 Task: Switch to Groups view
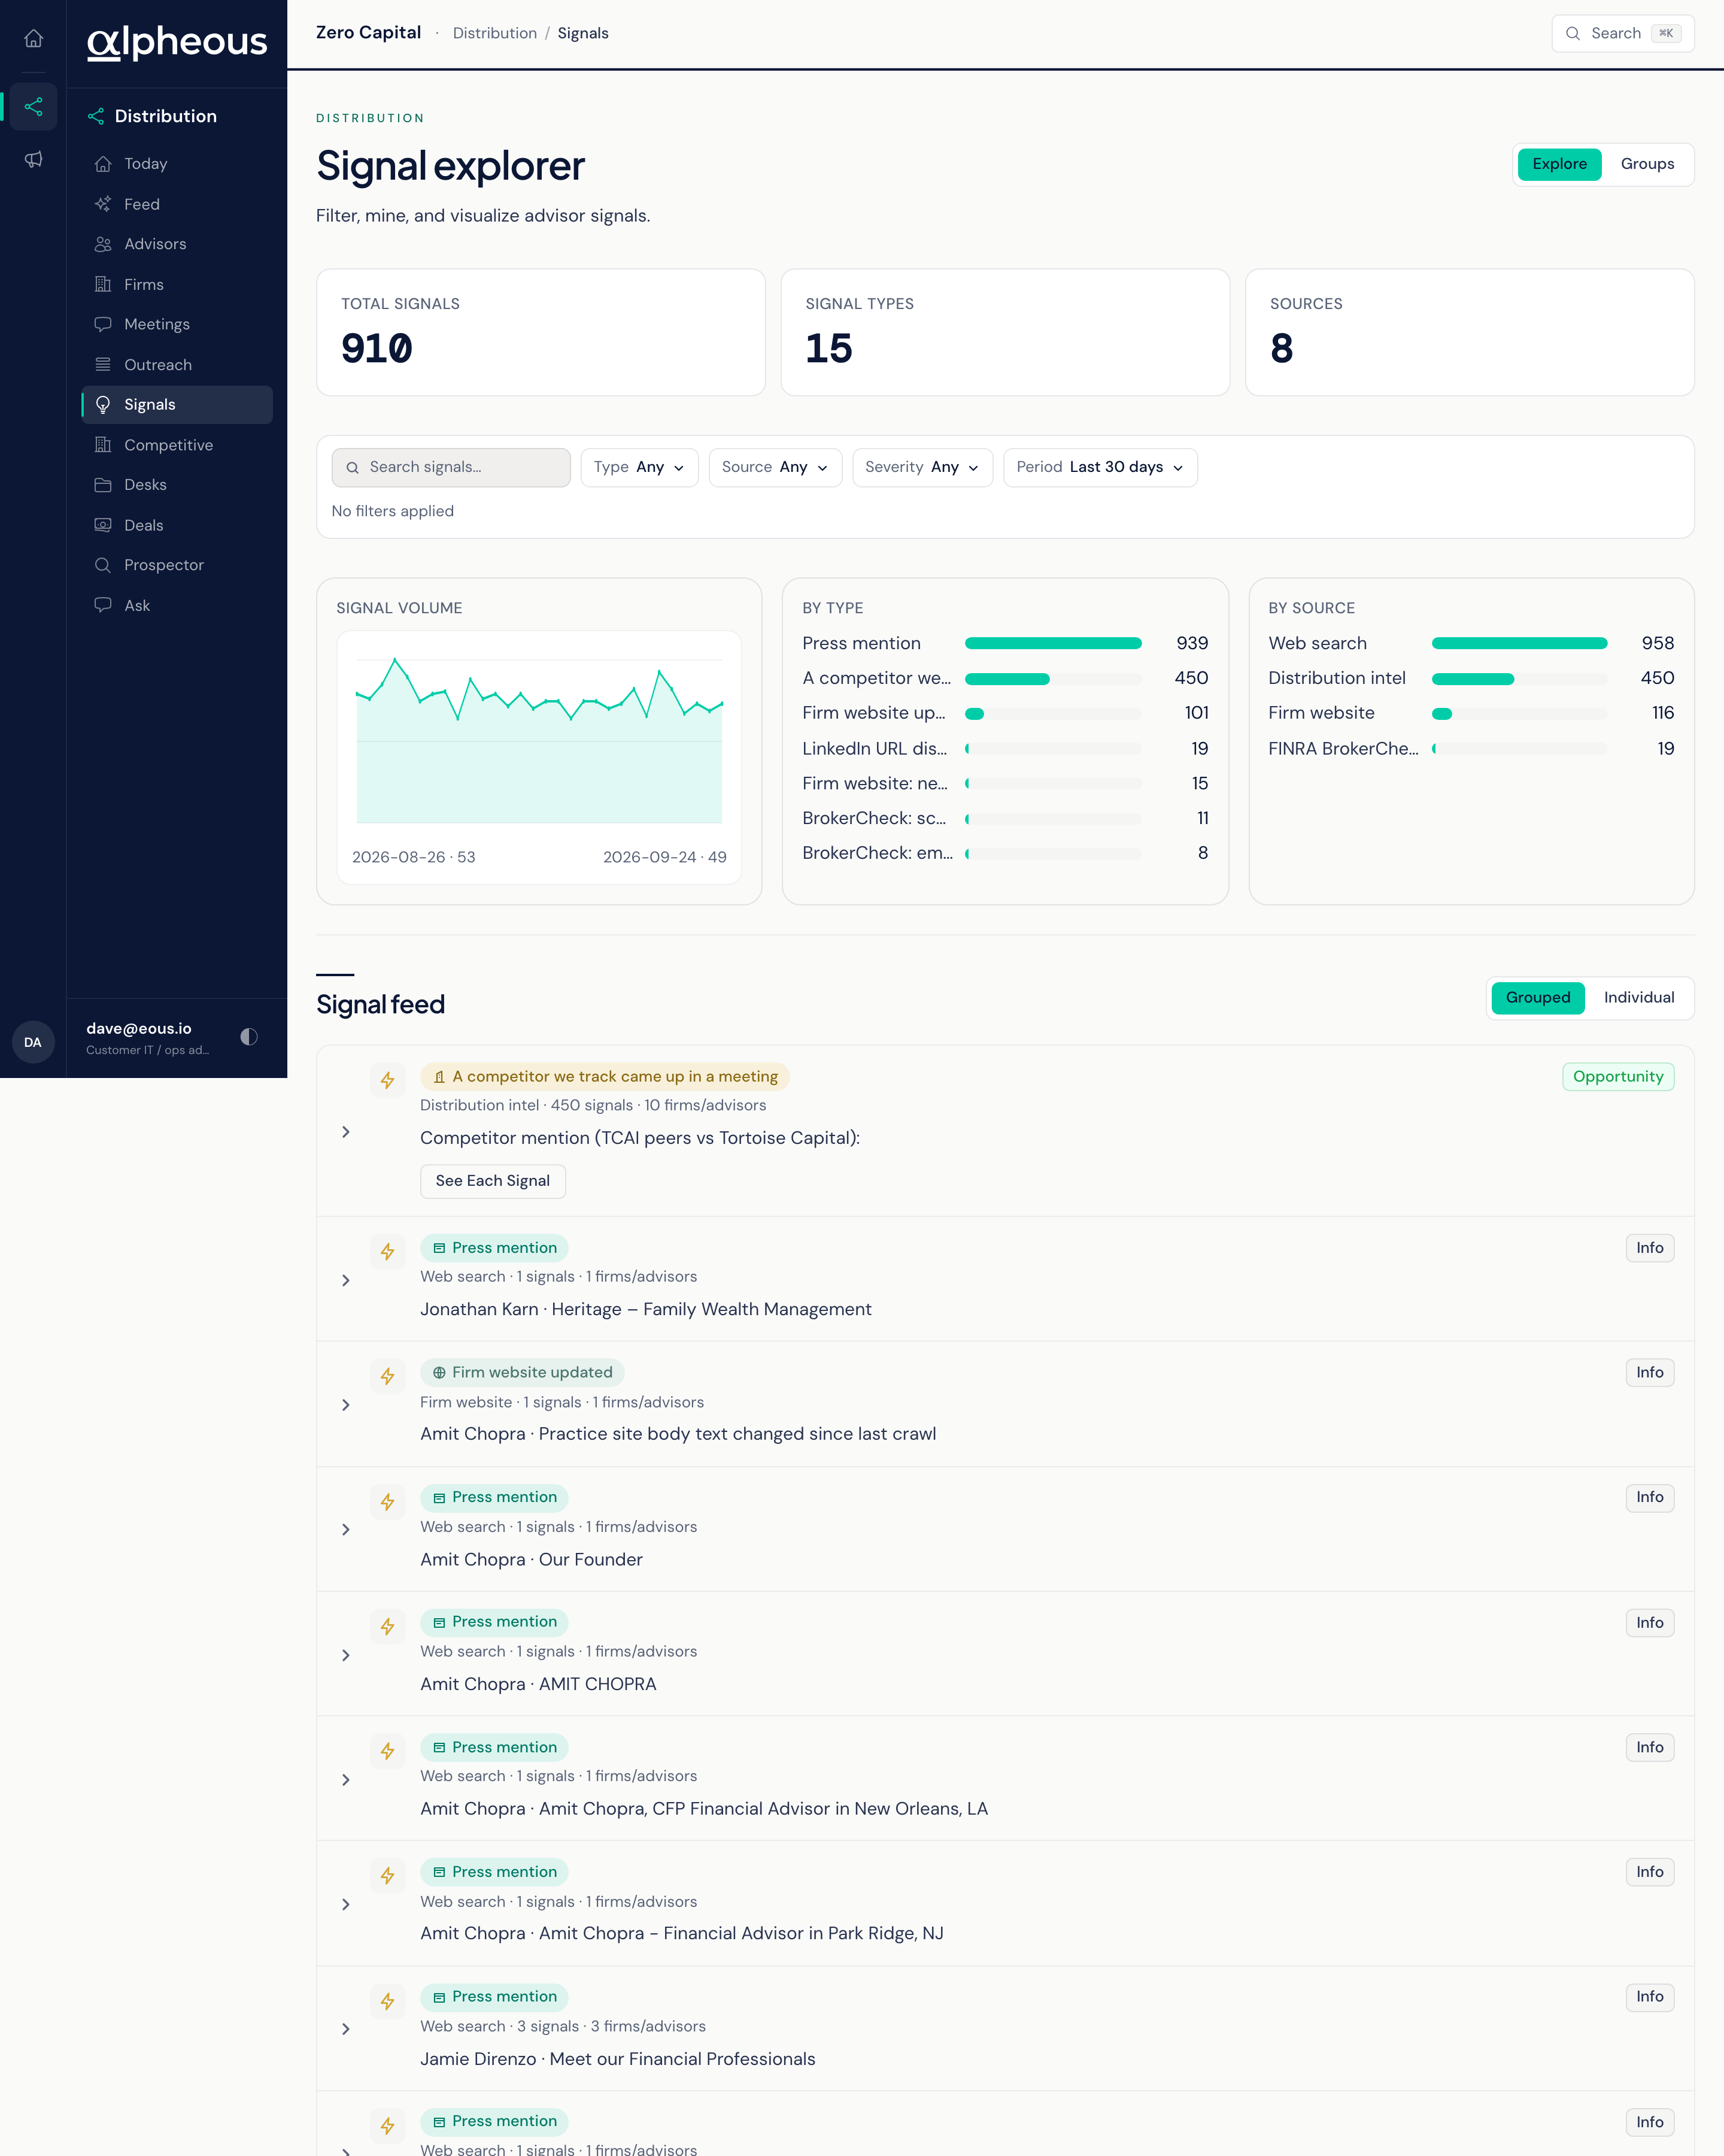1647,164
